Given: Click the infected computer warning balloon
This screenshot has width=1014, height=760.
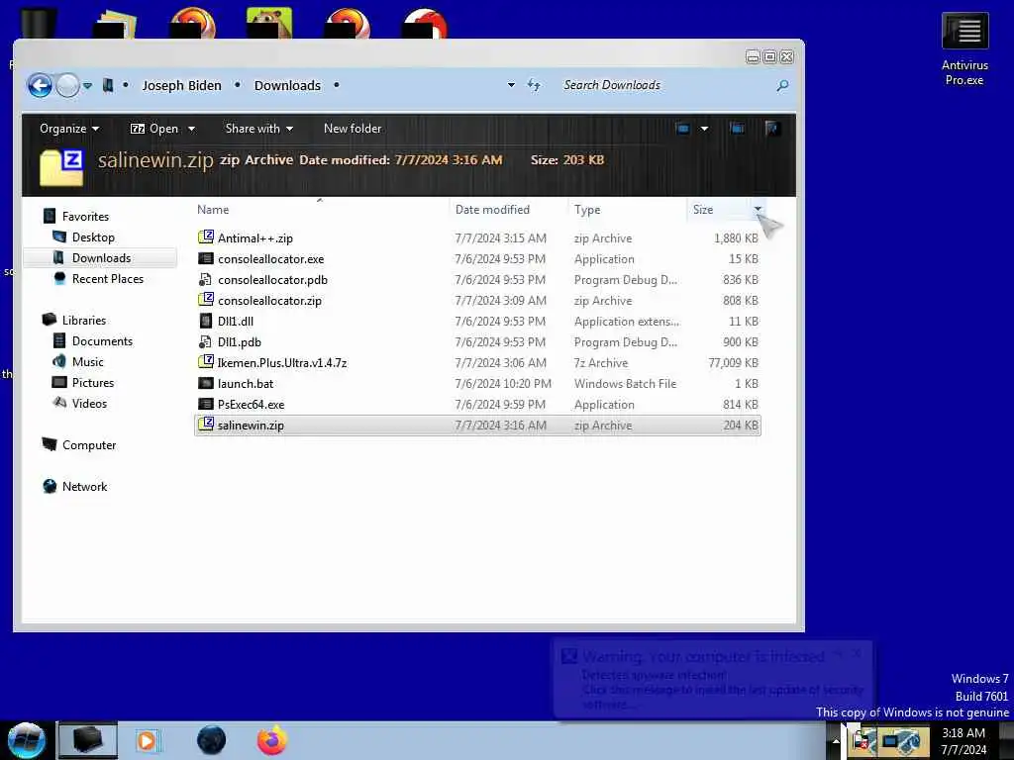Looking at the screenshot, I should click(x=712, y=680).
